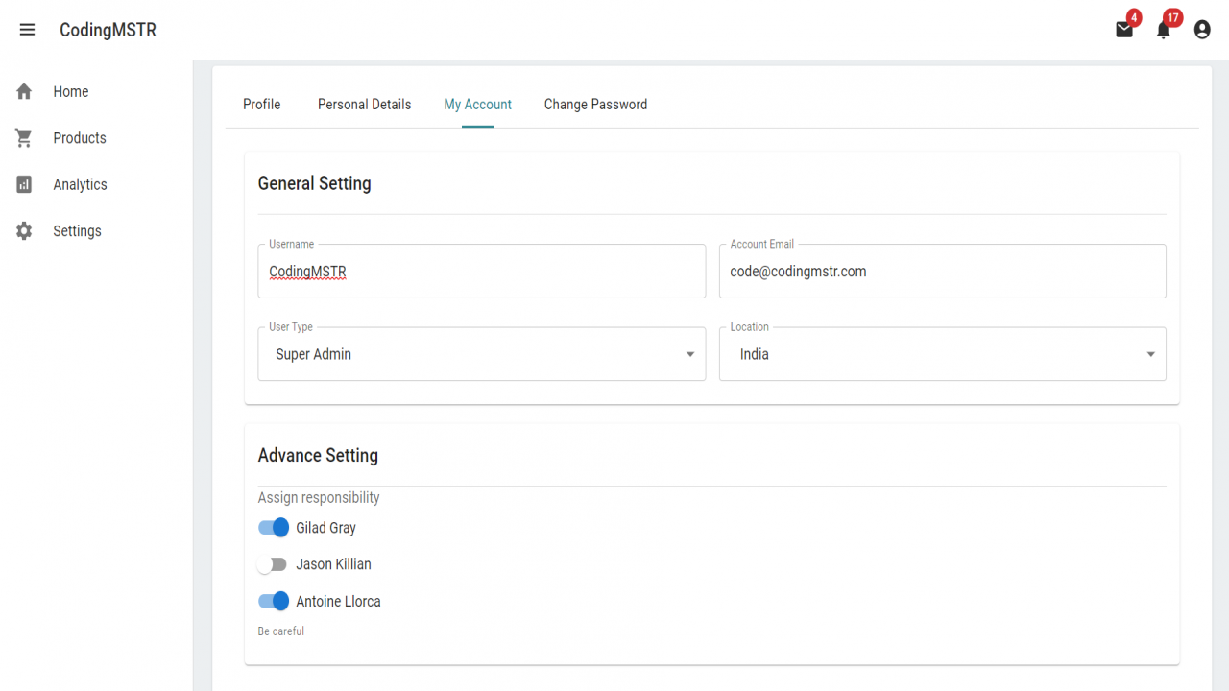The height and width of the screenshot is (691, 1229).
Task: Open the Change Password tab
Action: 595,105
